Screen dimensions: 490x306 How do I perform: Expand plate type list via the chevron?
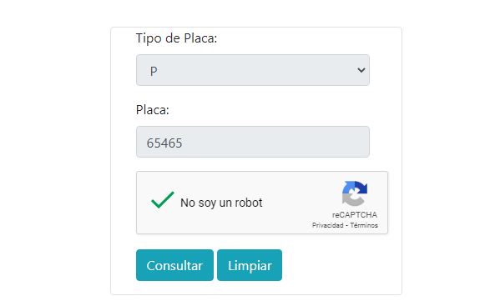point(361,70)
